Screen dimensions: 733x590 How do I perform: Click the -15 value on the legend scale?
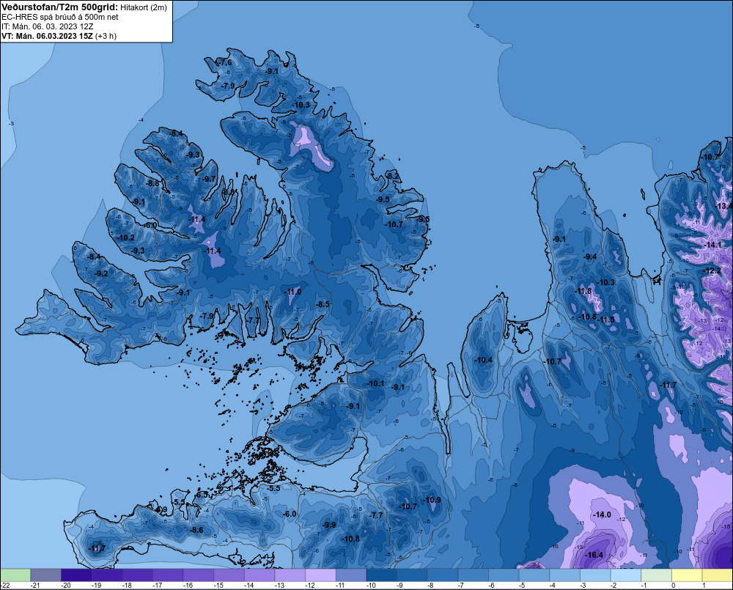[218, 586]
